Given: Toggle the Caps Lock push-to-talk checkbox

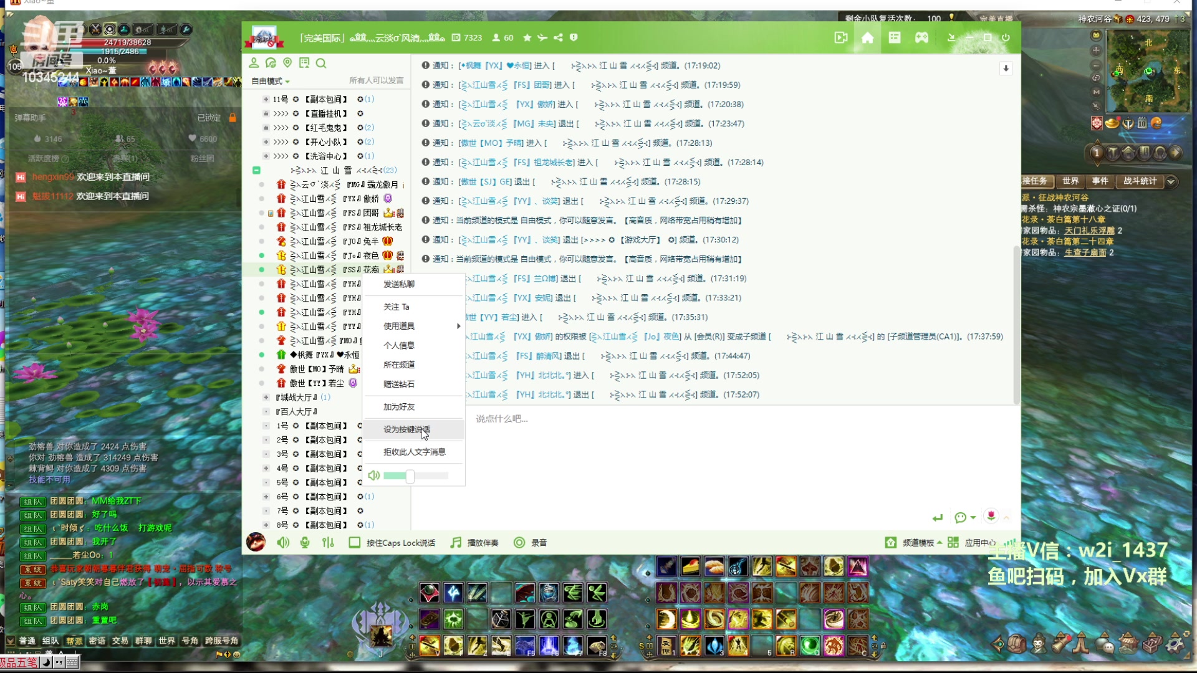Looking at the screenshot, I should click(354, 543).
